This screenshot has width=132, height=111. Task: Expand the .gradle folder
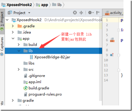(x=13, y=26)
